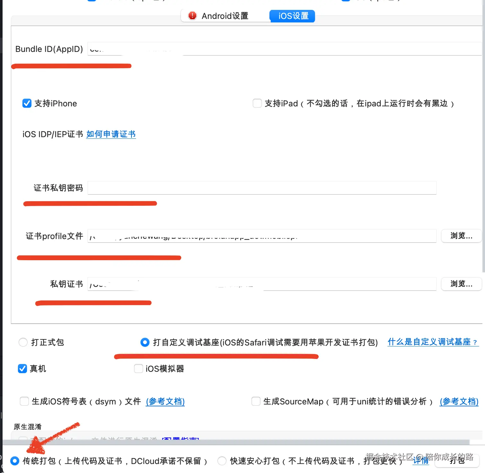Viewport: 485px width, 473px height.
Task: Uncheck the 支持iPhone checkbox
Action: click(27, 103)
